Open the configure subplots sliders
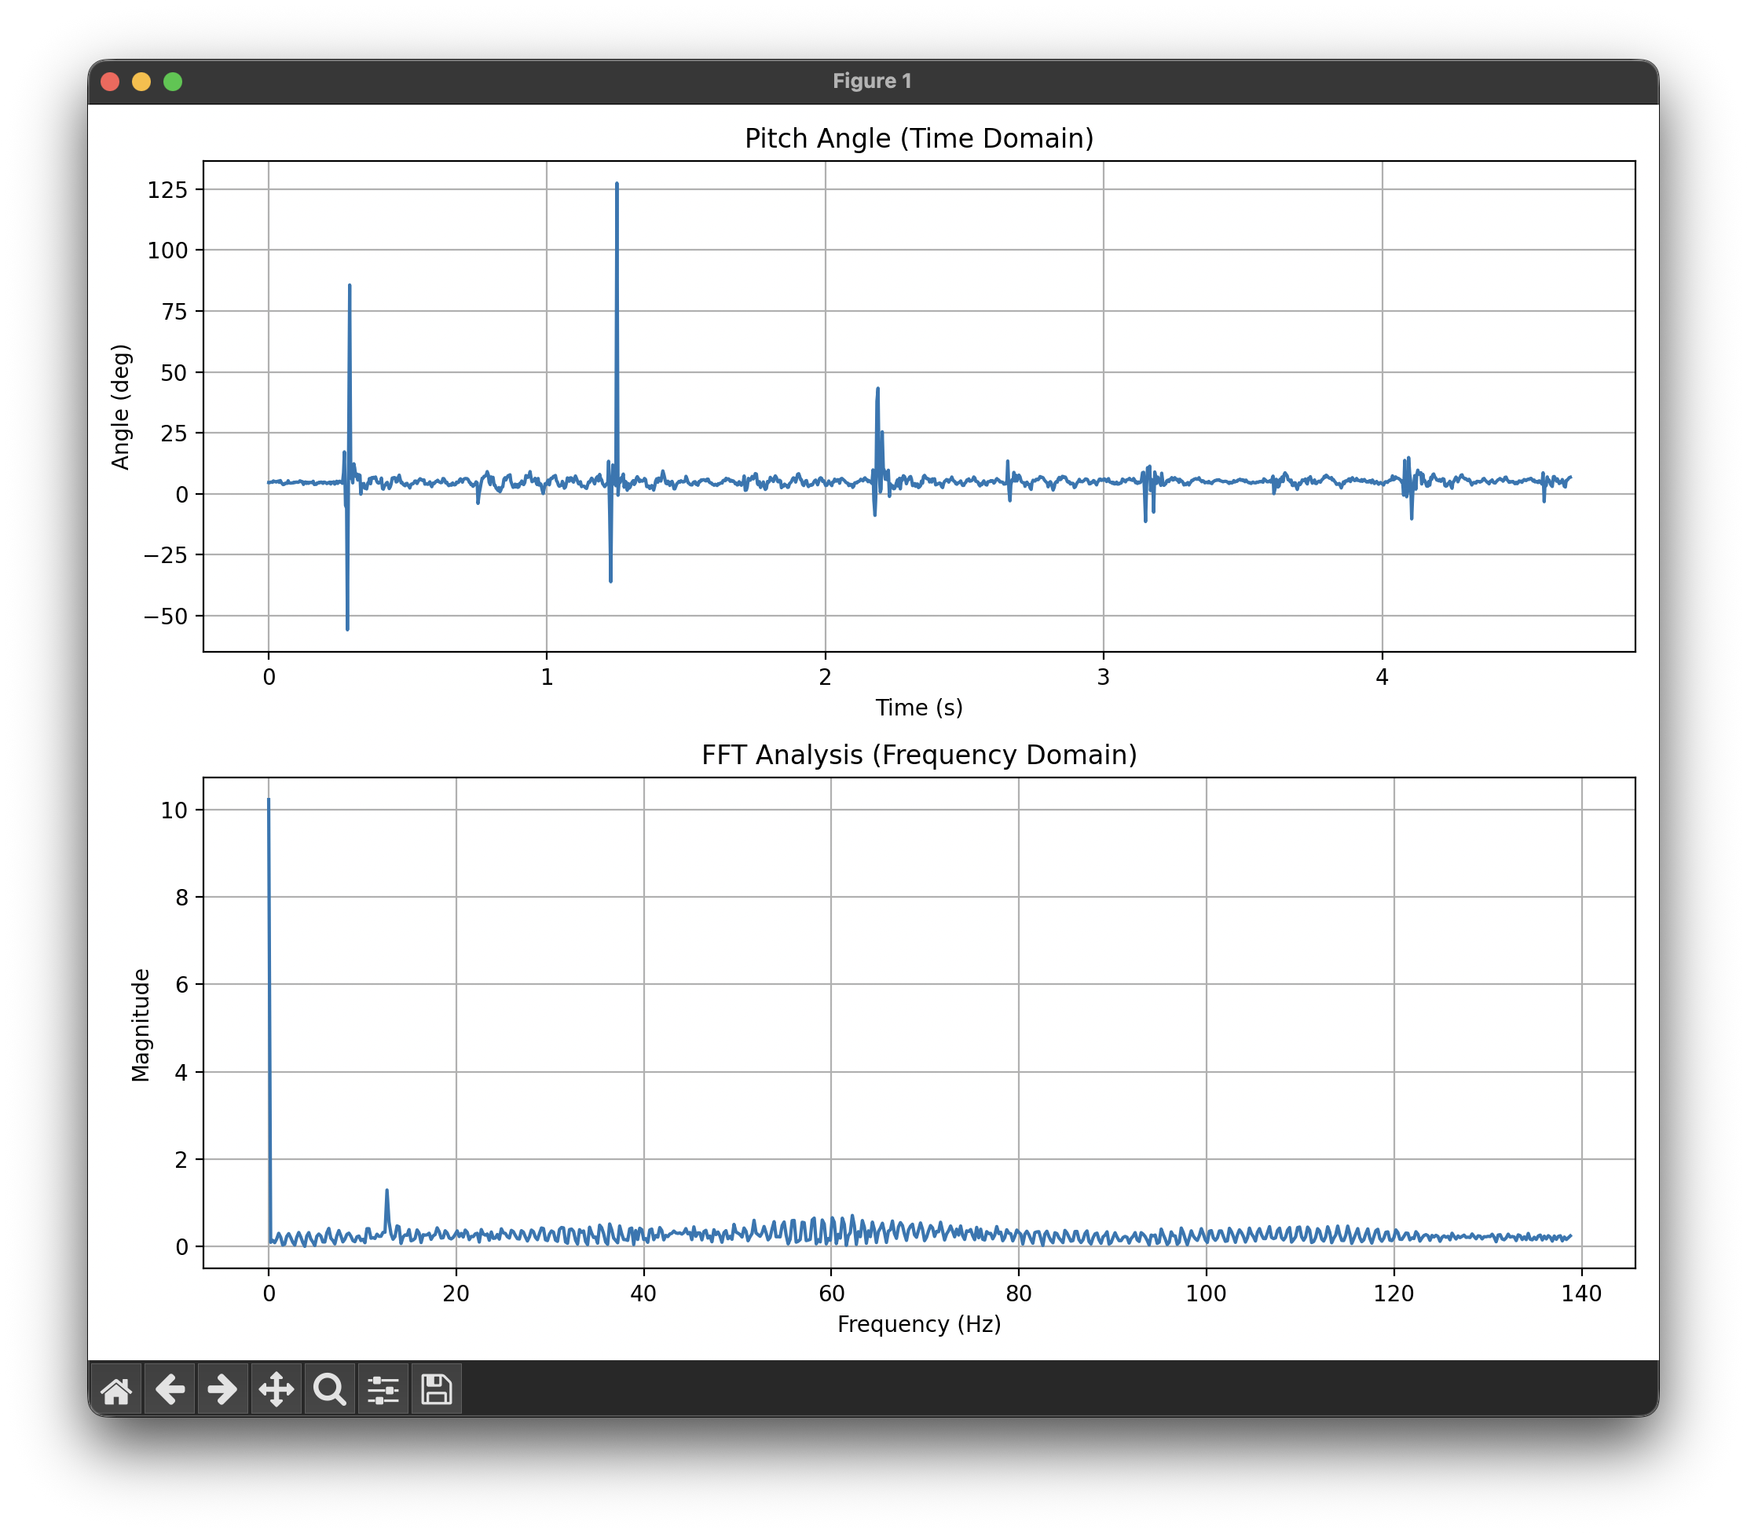This screenshot has width=1747, height=1533. [x=382, y=1389]
